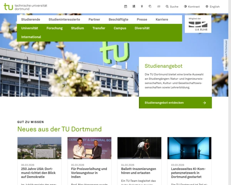Open thumbnail of Preisverleihung Indien article
The height and width of the screenshot is (185, 231).
[89, 148]
